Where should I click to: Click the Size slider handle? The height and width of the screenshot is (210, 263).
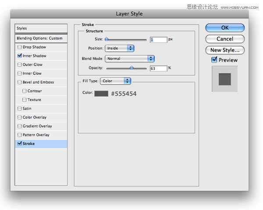point(107,39)
